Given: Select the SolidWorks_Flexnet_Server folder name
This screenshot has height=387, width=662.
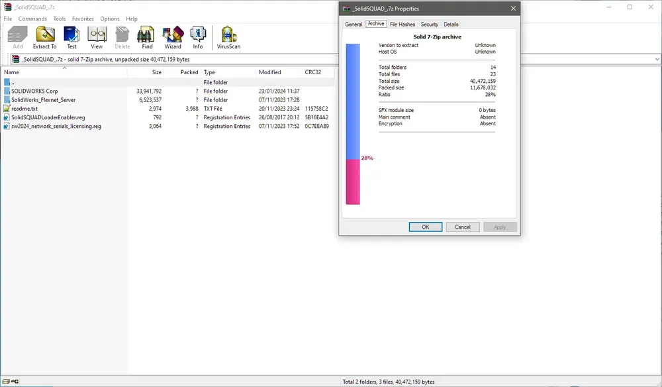Looking at the screenshot, I should click(44, 99).
